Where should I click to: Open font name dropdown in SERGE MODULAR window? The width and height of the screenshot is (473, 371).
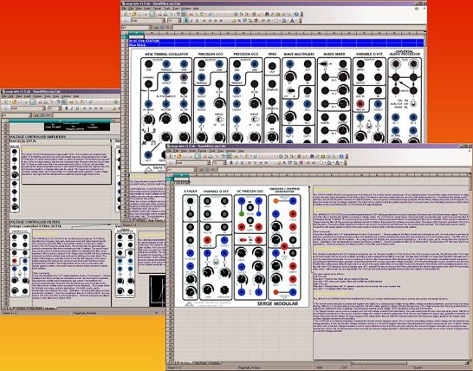tap(209, 163)
